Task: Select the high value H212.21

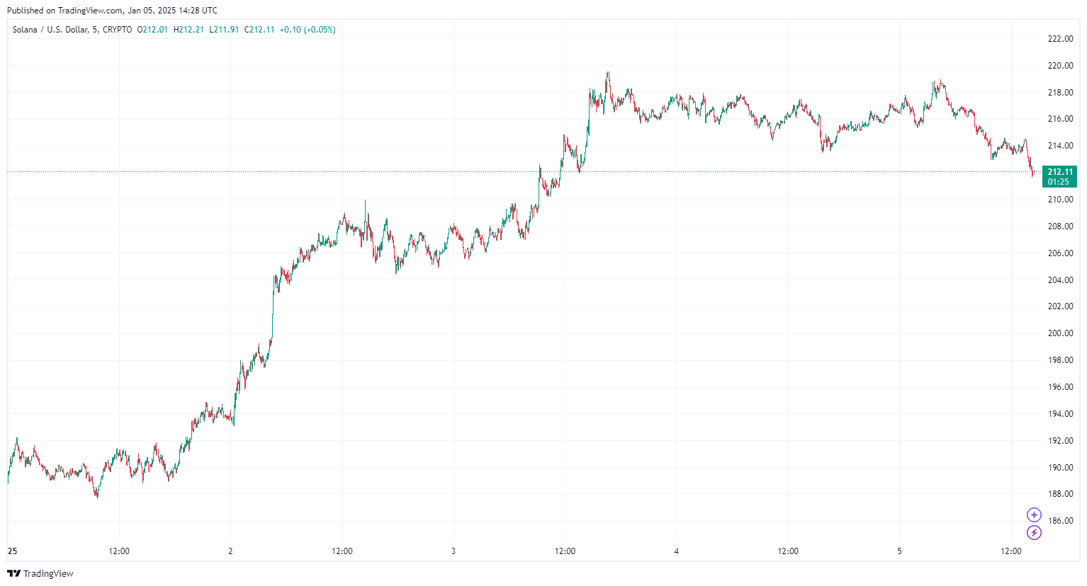Action: (188, 30)
